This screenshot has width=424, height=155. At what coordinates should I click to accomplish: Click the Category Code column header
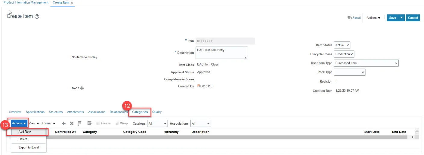pyautogui.click(x=135, y=132)
